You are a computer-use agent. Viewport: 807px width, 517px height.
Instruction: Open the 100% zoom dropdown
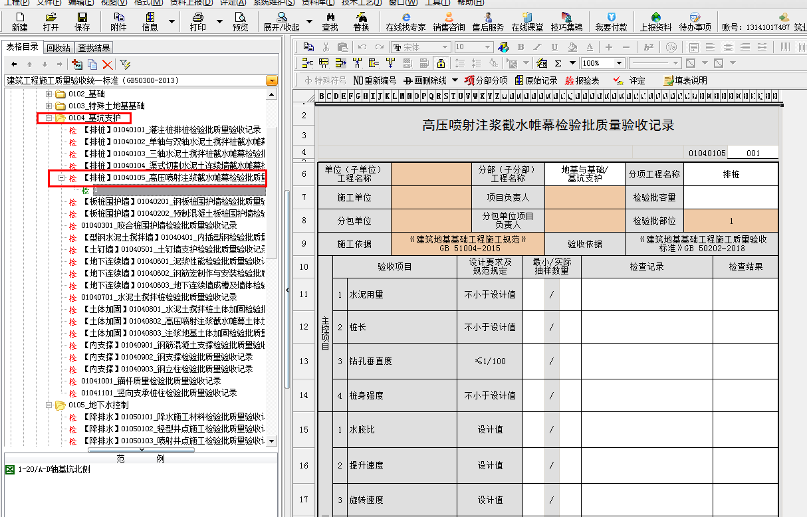coord(619,63)
